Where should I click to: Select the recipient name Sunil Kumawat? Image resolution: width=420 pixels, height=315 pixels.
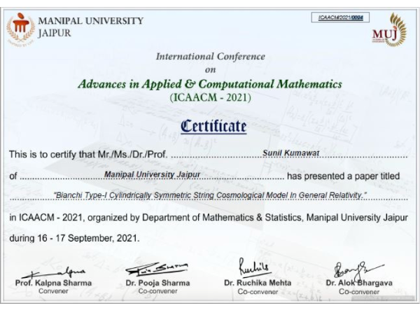tap(288, 151)
